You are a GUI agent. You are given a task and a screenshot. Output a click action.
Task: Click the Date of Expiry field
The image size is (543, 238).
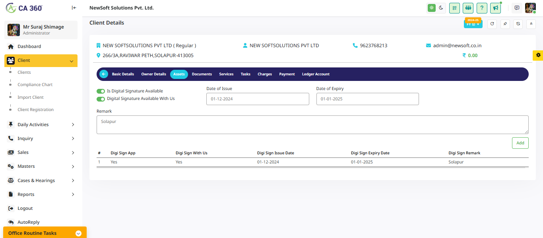click(368, 99)
